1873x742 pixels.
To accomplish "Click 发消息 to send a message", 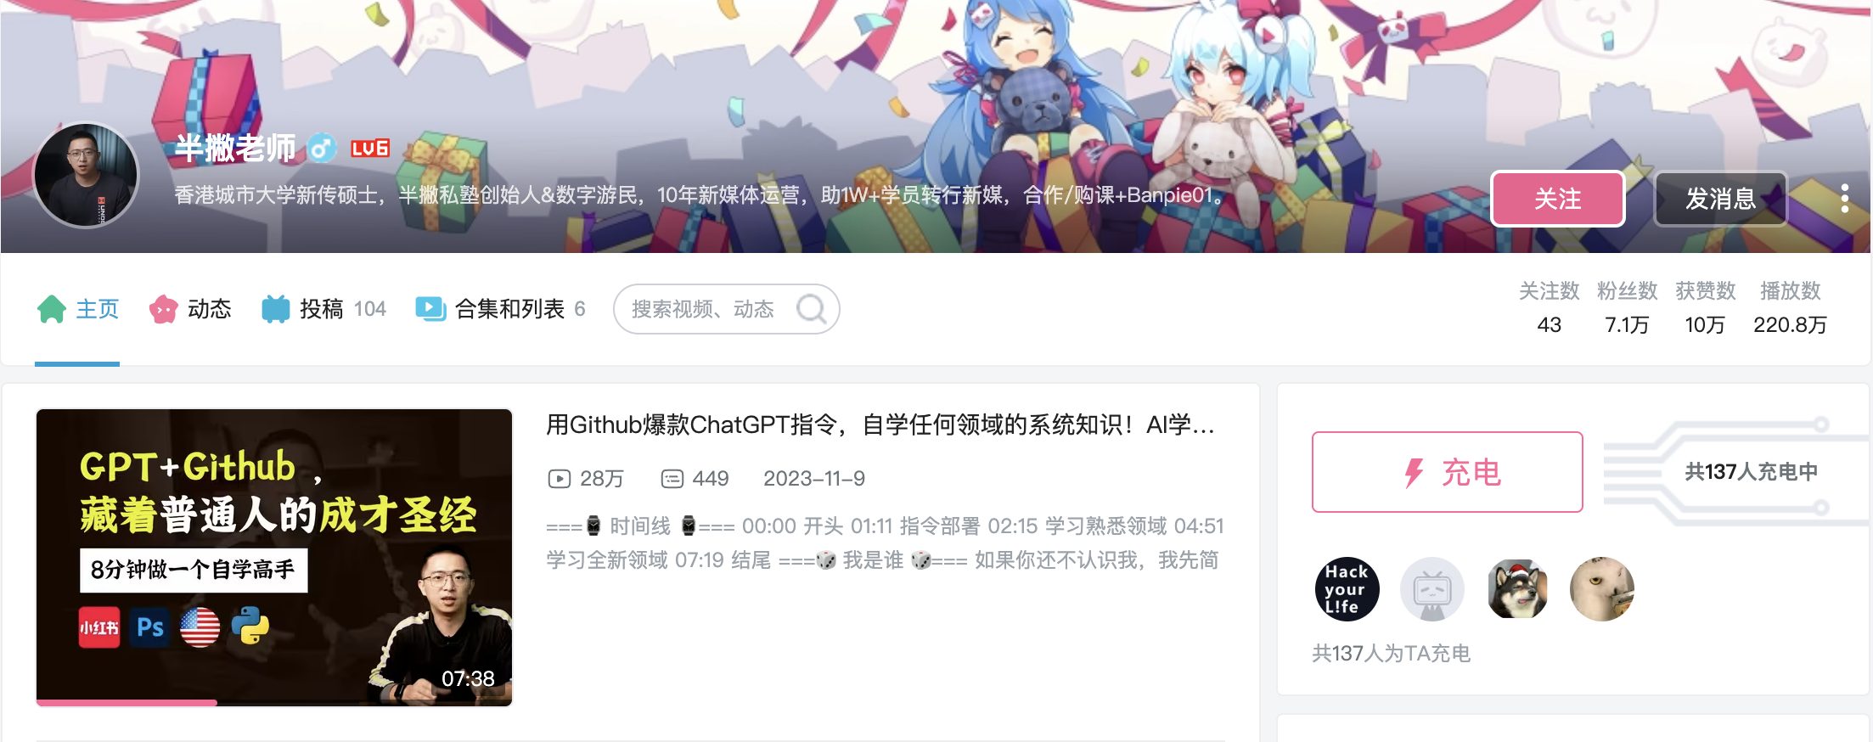I will coord(1720,199).
